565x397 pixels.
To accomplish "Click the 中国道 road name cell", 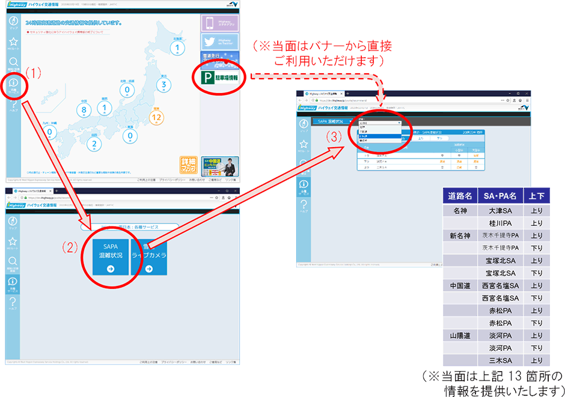I will (x=460, y=286).
